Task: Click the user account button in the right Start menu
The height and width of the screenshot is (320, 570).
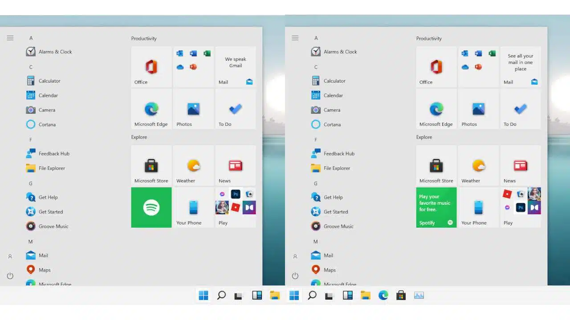Action: 295,256
